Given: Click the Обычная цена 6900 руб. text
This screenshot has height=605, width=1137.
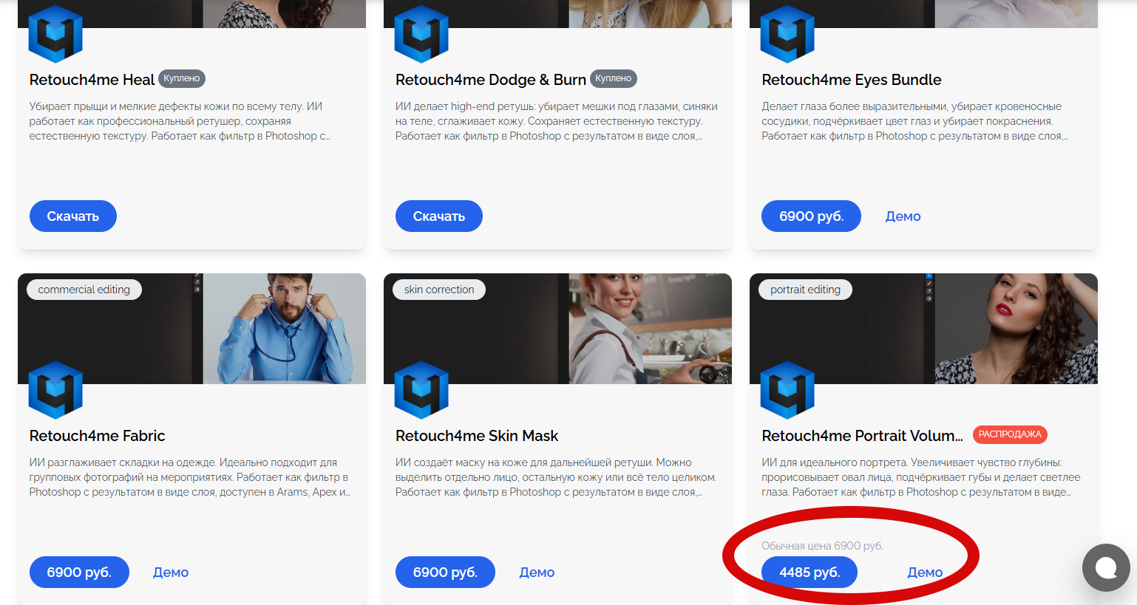Looking at the screenshot, I should 822,546.
